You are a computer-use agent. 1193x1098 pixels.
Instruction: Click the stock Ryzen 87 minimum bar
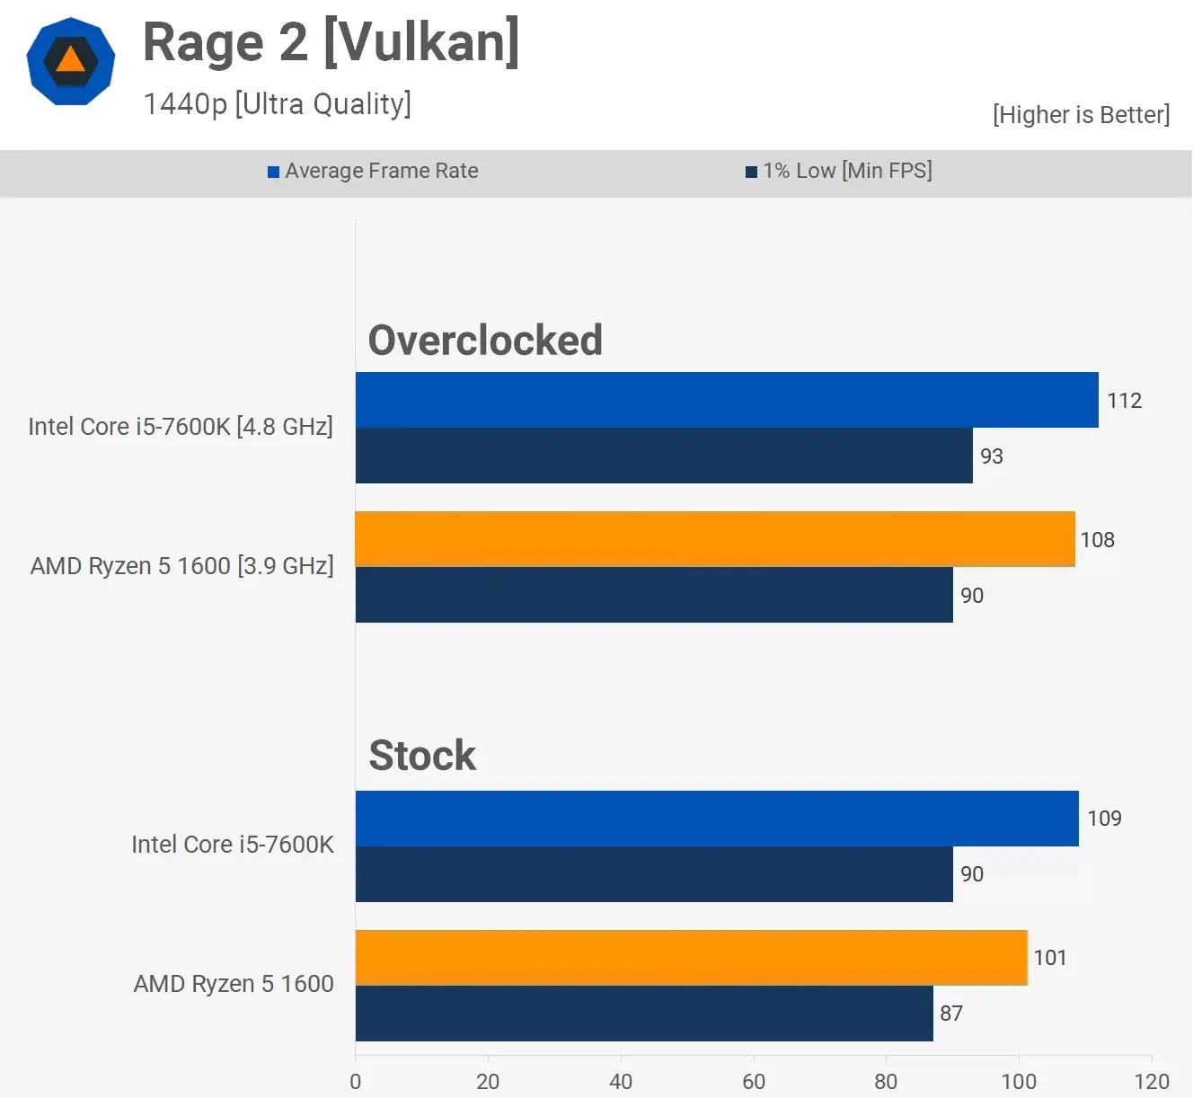643,1014
